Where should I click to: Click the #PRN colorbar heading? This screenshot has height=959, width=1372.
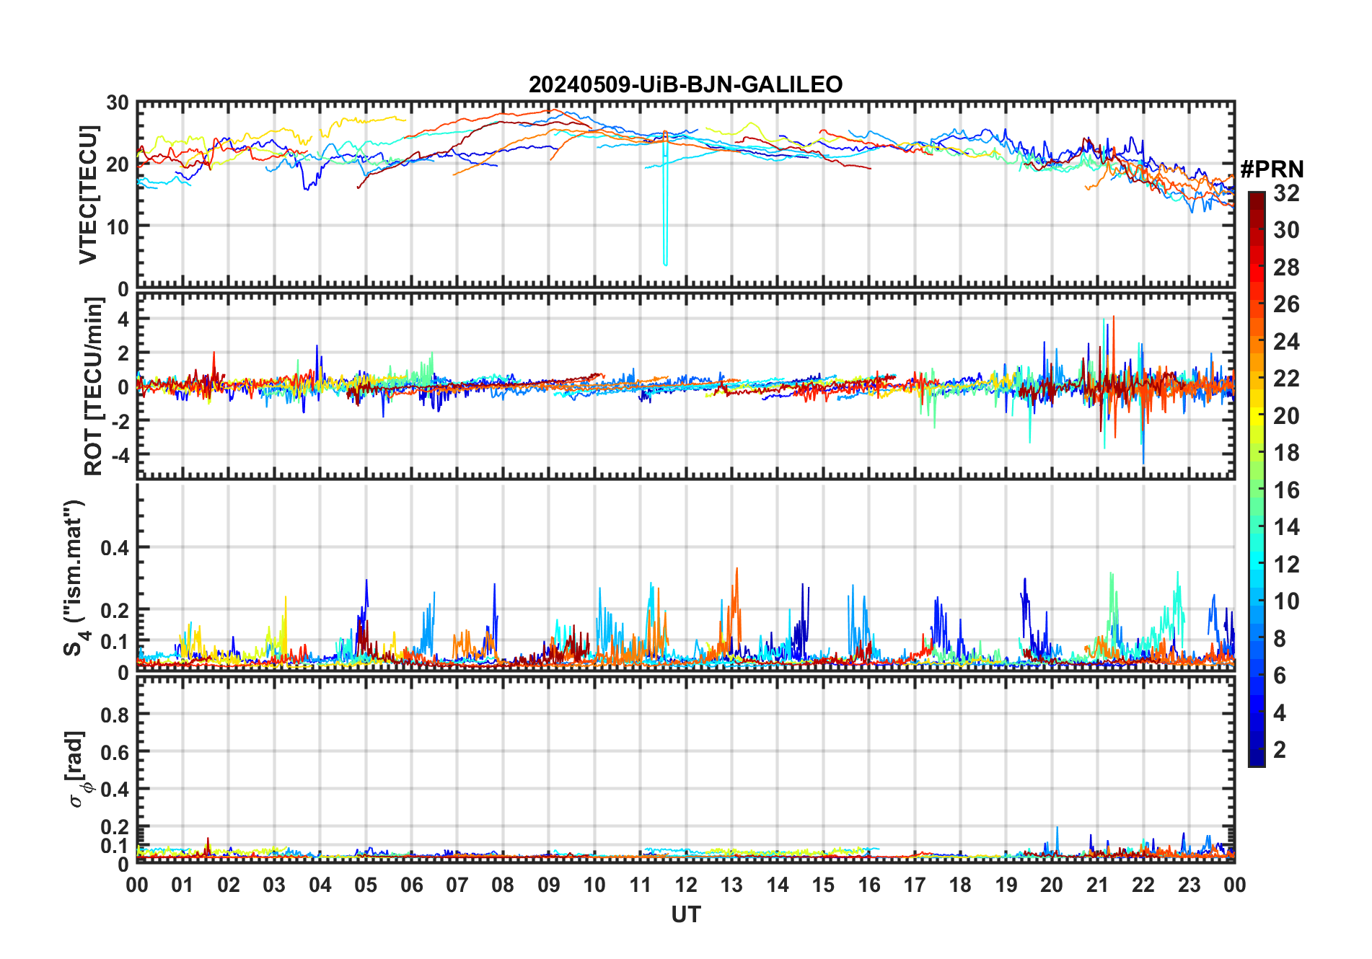(1272, 169)
